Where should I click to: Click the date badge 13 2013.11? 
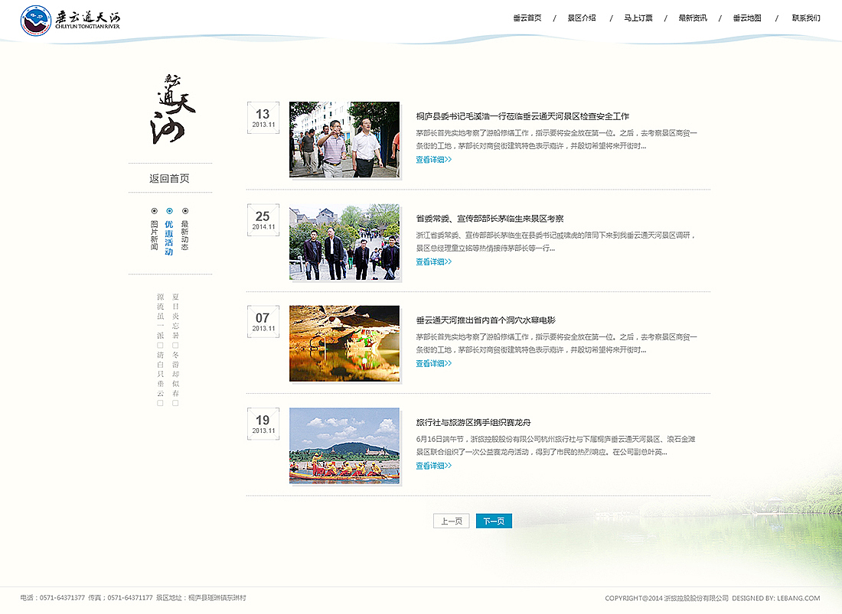(263, 118)
